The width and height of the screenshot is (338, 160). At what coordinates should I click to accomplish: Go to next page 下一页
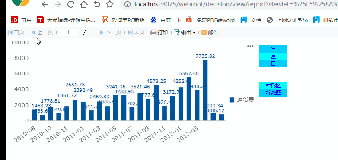click(111, 32)
